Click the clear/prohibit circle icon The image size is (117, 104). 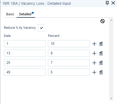tap(103, 21)
